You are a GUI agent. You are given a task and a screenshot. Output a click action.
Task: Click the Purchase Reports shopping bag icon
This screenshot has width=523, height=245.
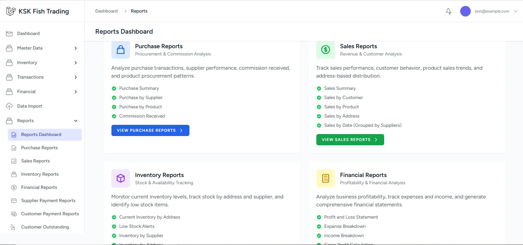coord(121,50)
